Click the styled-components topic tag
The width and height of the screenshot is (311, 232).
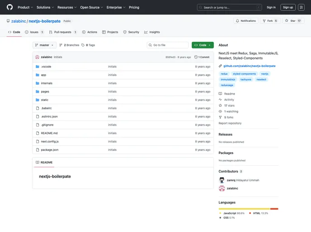pyautogui.click(x=244, y=74)
